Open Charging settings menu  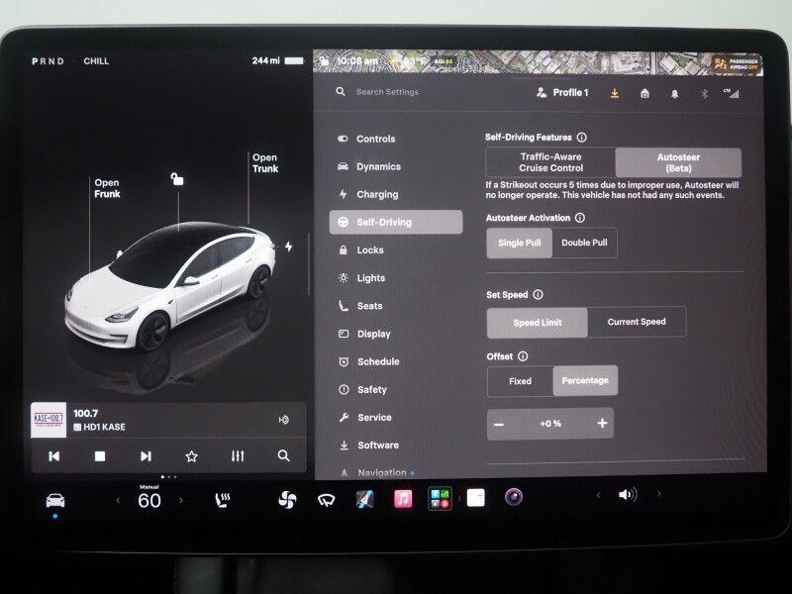click(x=396, y=194)
